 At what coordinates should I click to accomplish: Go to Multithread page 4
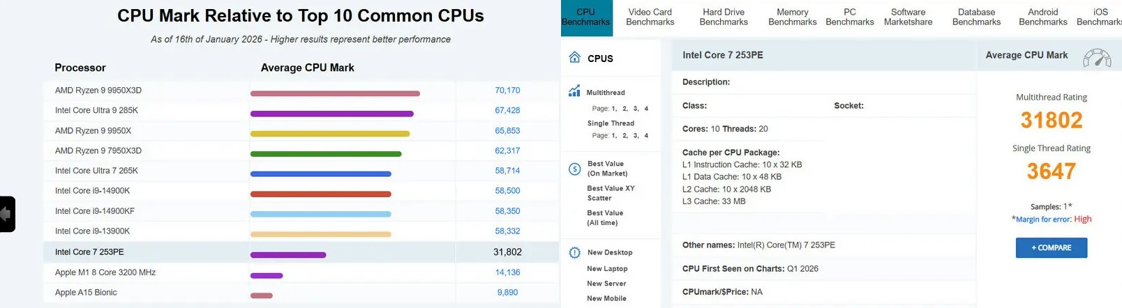(646, 109)
